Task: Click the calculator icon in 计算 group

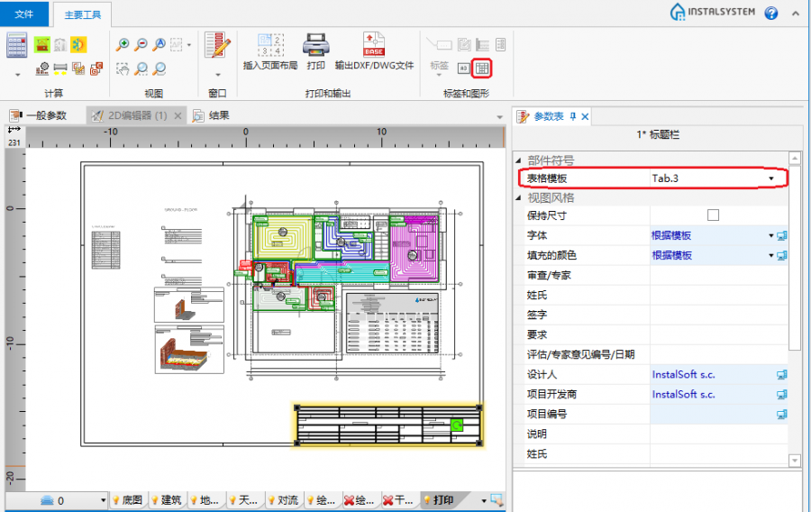Action: point(17,45)
